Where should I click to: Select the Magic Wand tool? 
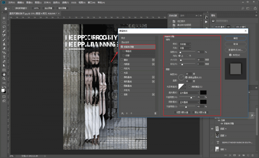4,31
